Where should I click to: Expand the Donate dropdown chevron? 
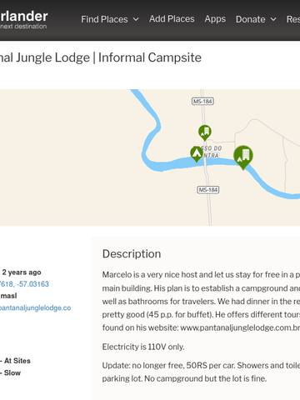(273, 19)
